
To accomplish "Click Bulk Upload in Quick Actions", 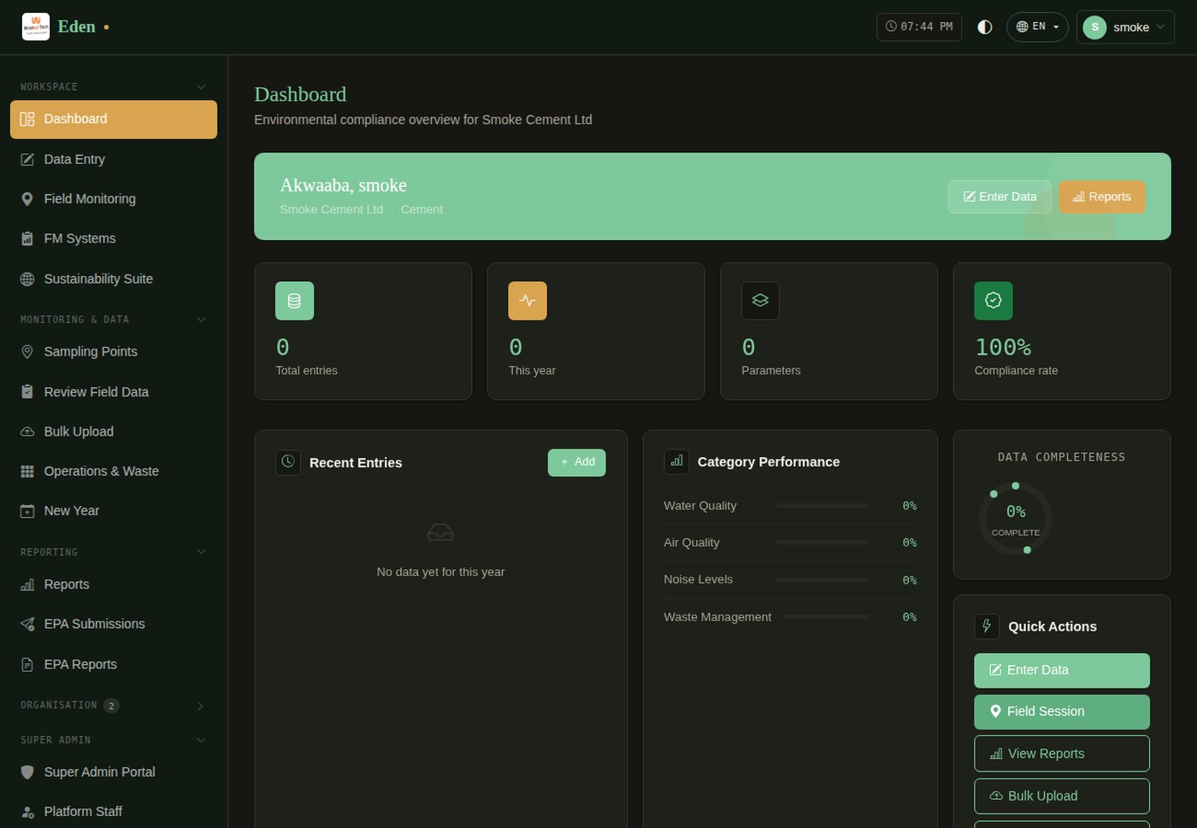I will coord(1062,796).
